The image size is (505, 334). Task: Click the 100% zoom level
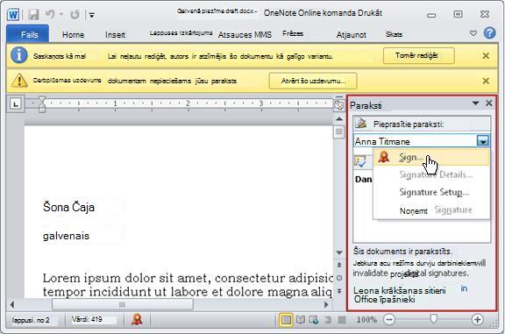(x=366, y=320)
